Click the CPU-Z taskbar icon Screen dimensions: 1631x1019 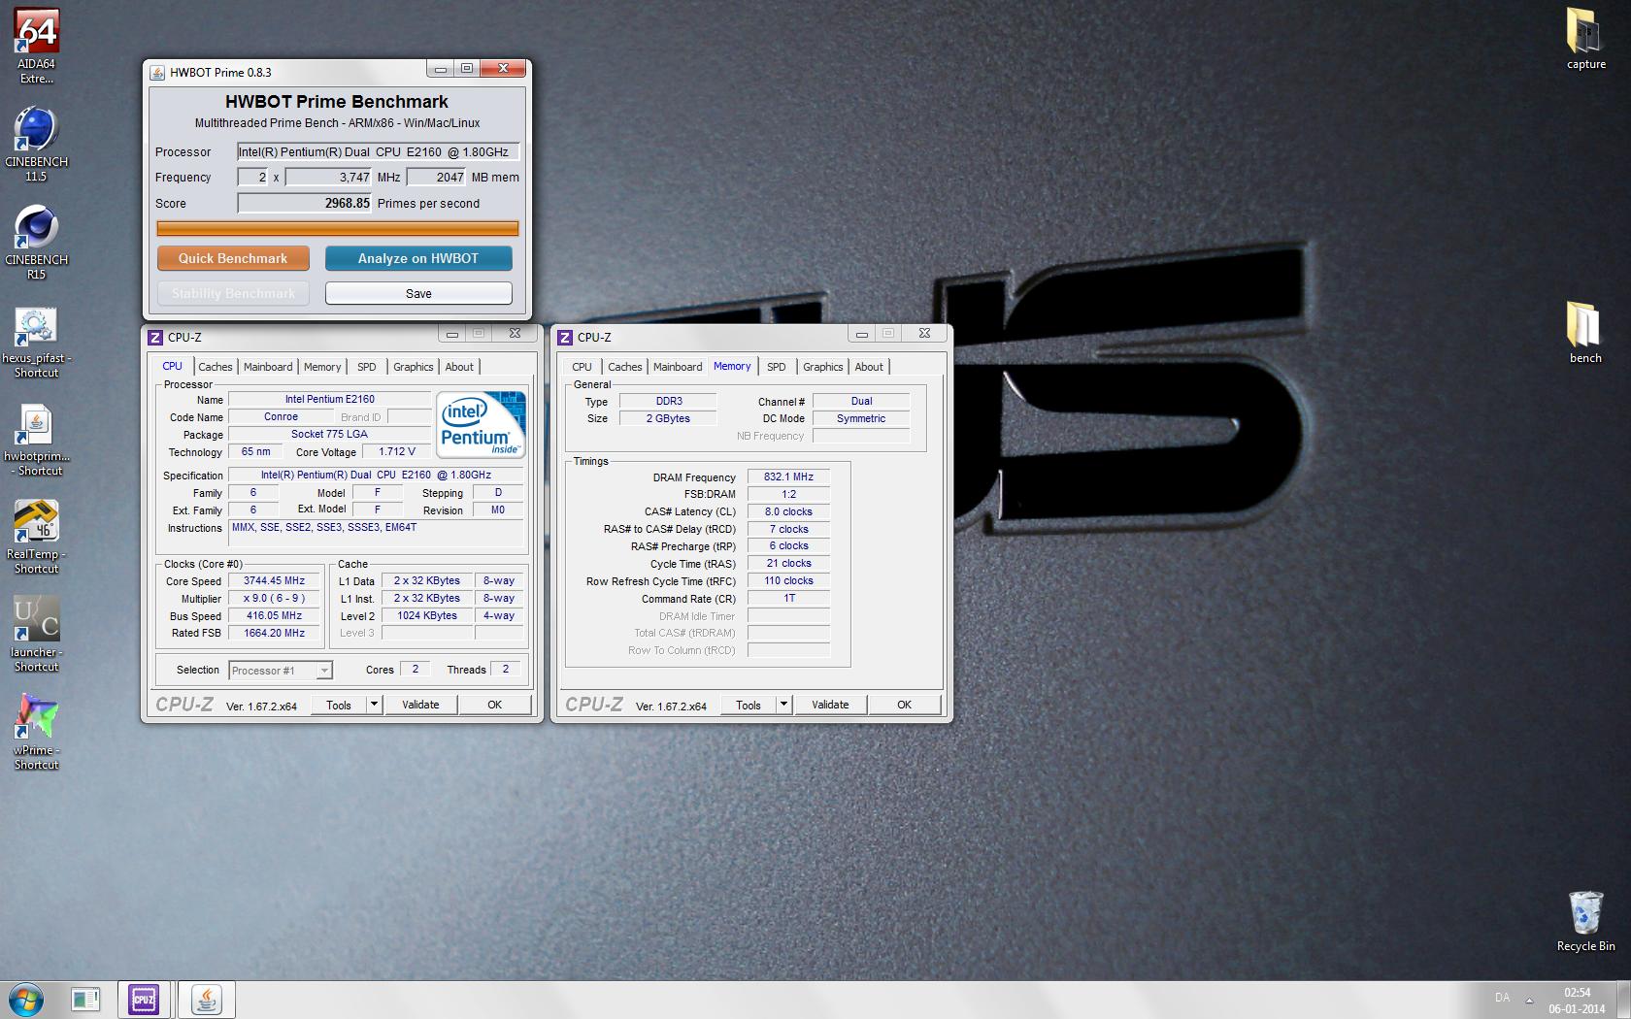(x=144, y=1000)
